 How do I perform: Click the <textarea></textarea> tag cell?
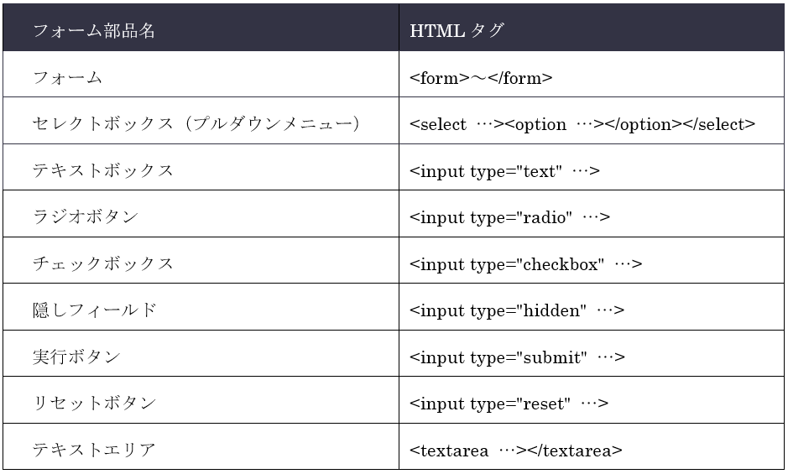(x=516, y=451)
